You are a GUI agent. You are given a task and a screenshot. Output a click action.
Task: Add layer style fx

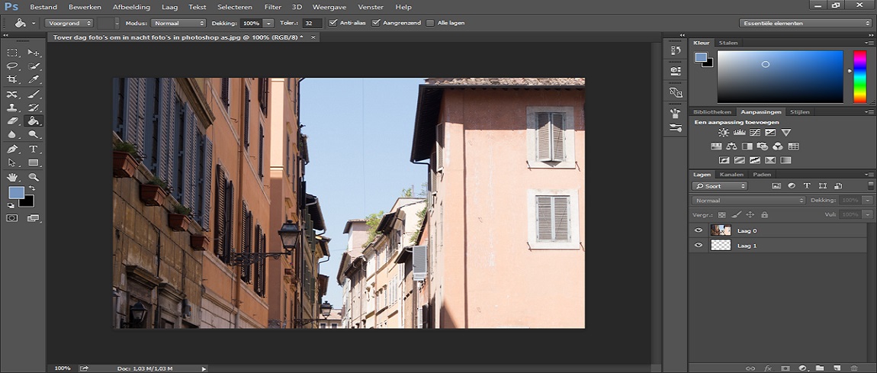pyautogui.click(x=768, y=368)
